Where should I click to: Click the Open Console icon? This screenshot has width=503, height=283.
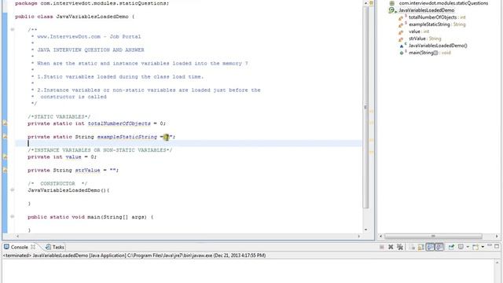coord(475,247)
